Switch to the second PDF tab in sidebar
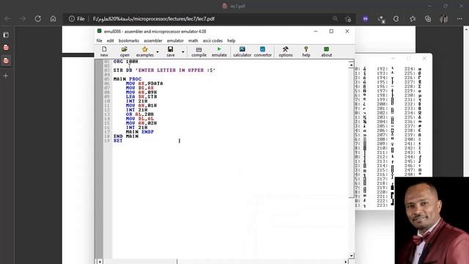The image size is (469, 264). pyautogui.click(x=6, y=60)
